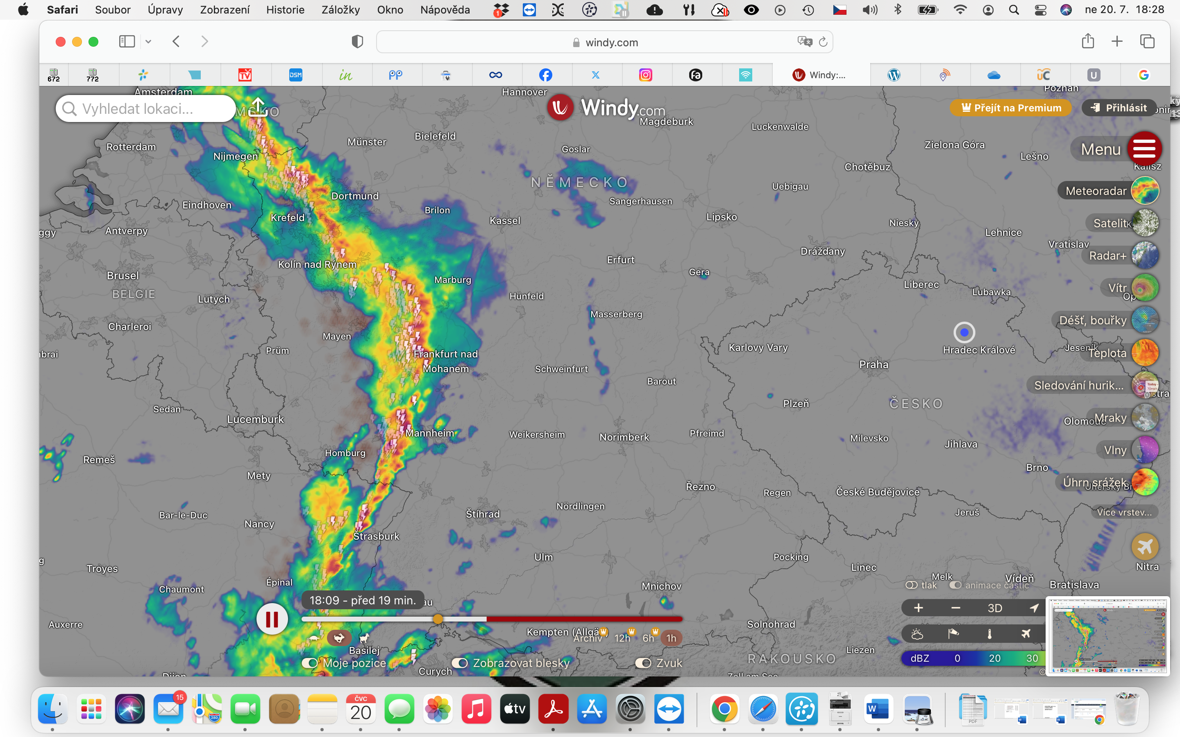Show Safari tab overview
1180x737 pixels.
point(1147,41)
